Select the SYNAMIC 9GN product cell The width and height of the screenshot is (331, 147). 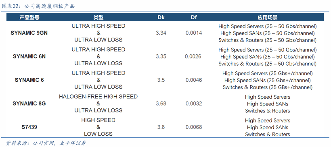tap(29, 33)
